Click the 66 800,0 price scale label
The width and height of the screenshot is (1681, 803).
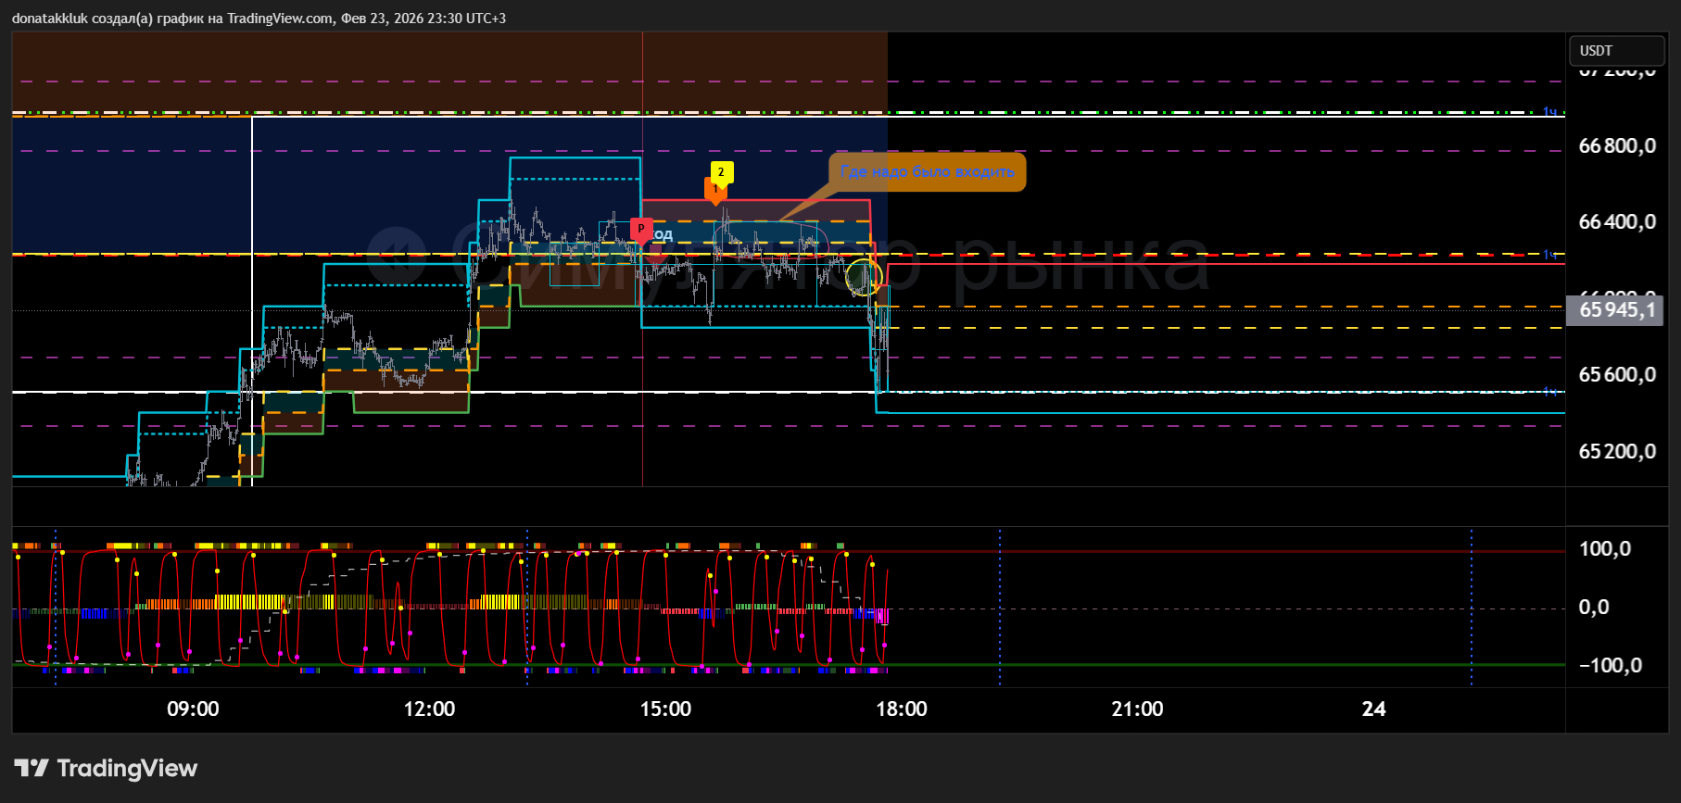[1616, 146]
